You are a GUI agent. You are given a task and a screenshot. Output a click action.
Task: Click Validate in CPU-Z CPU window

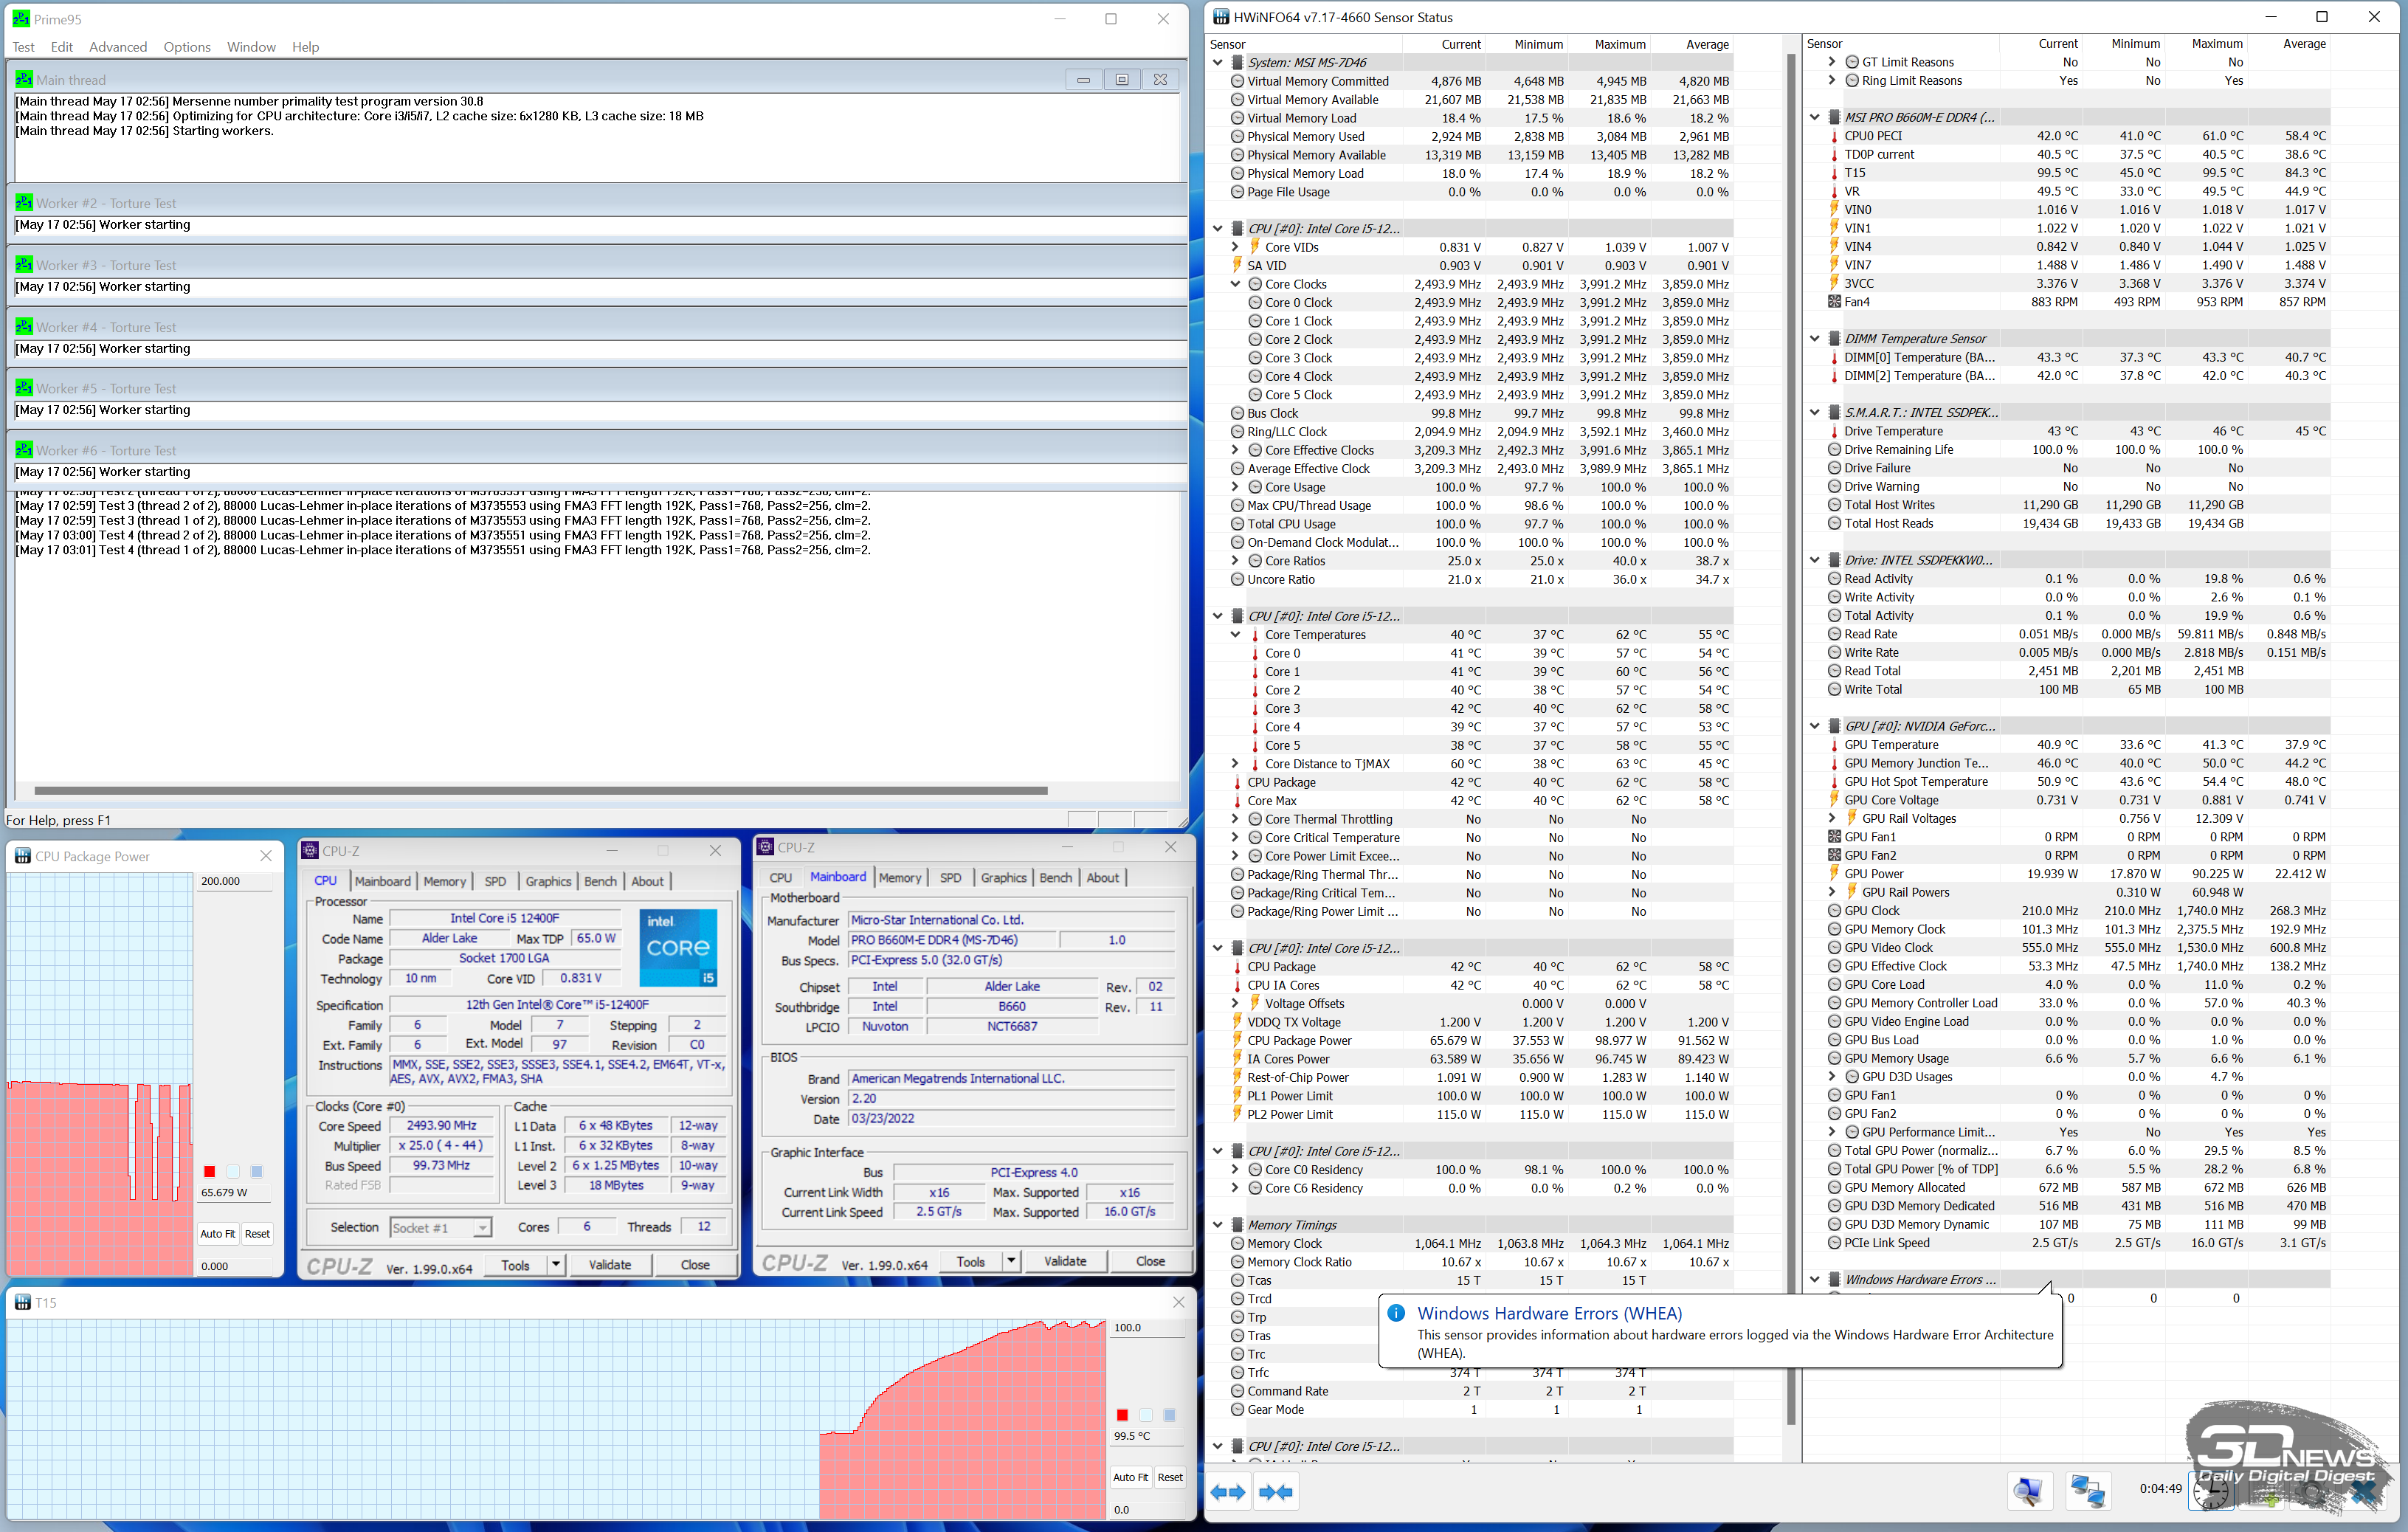[x=610, y=1264]
